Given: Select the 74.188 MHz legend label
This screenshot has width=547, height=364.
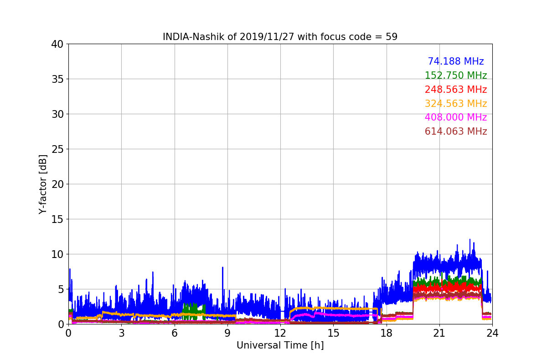Looking at the screenshot, I should point(456,61).
